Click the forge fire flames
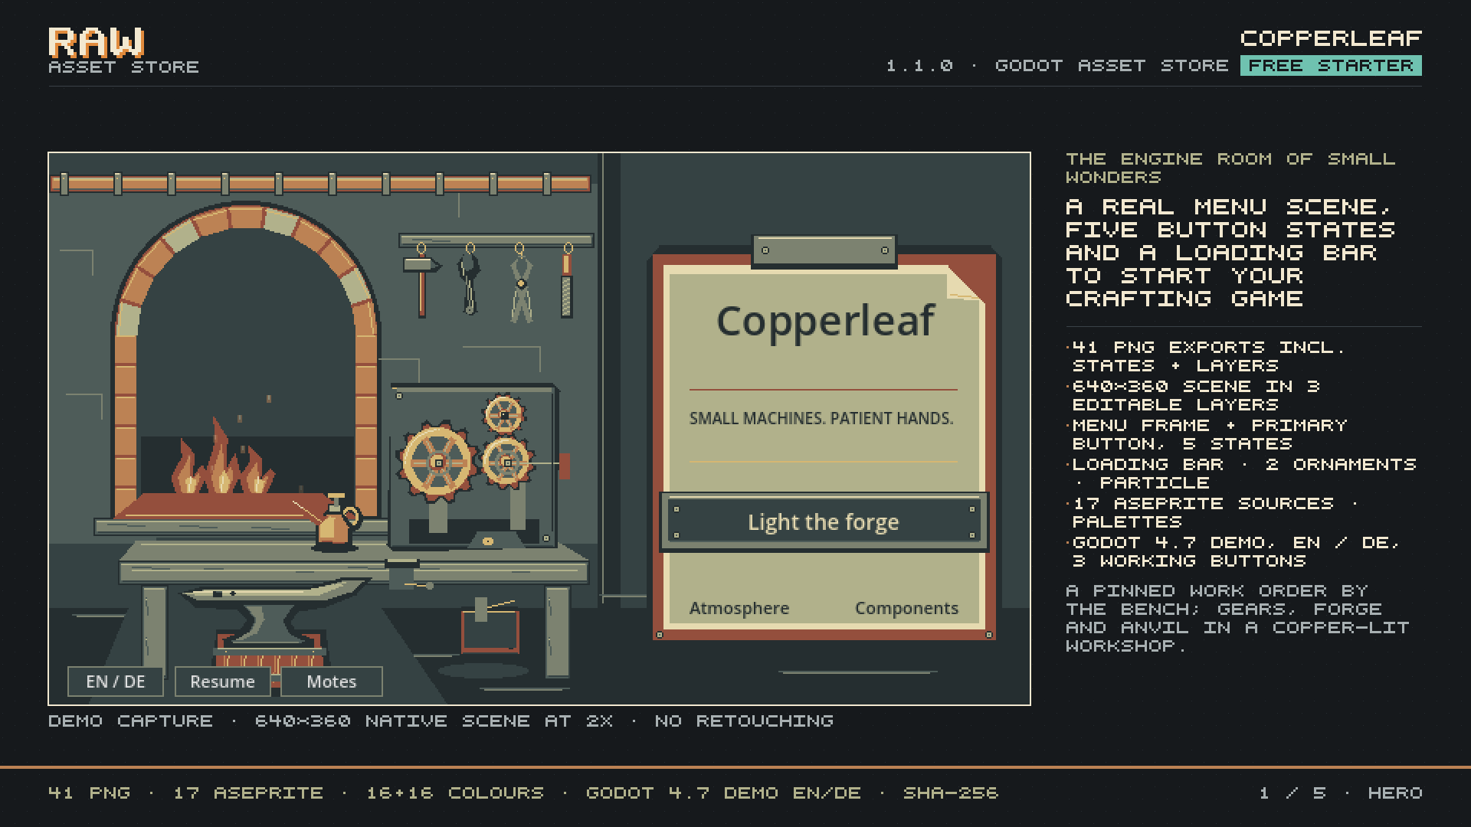The image size is (1471, 827). 222,459
